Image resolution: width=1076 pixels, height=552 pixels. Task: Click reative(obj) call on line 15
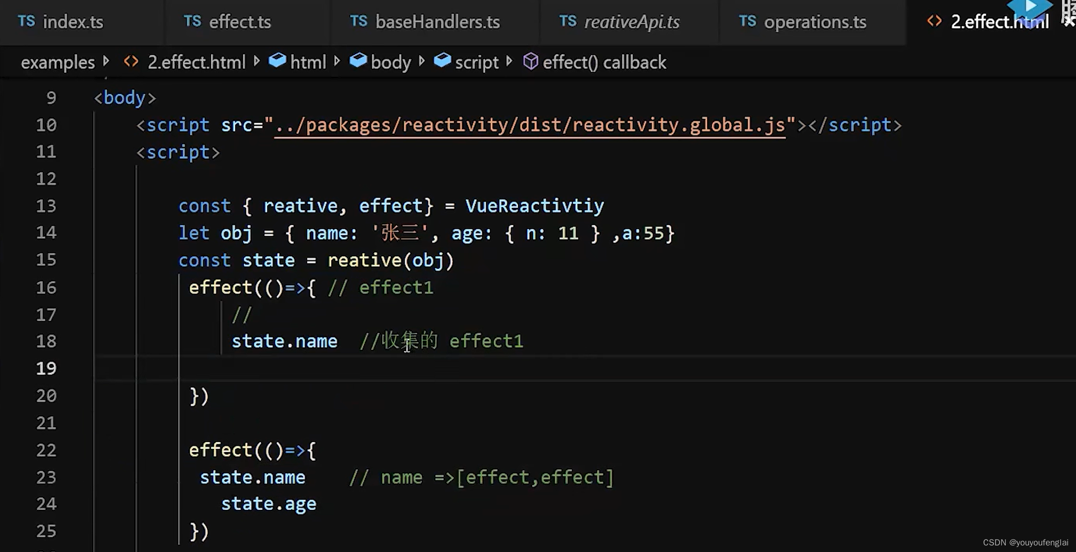pyautogui.click(x=391, y=260)
